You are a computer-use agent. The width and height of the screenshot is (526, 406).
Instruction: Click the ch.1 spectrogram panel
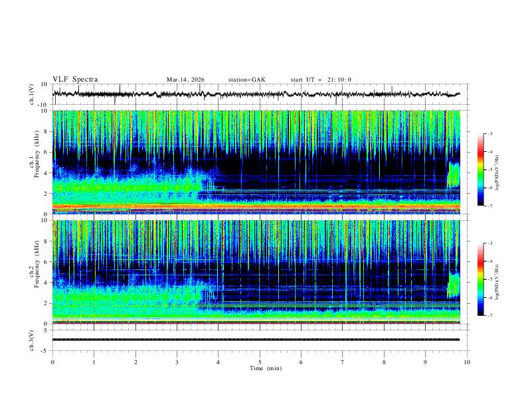[256, 162]
